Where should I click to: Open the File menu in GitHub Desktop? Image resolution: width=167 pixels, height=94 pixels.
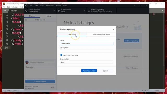coord(31,6)
